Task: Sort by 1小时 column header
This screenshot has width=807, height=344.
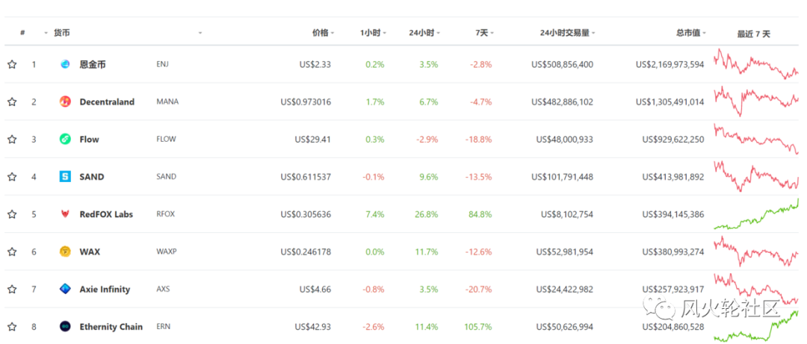Action: tap(373, 33)
